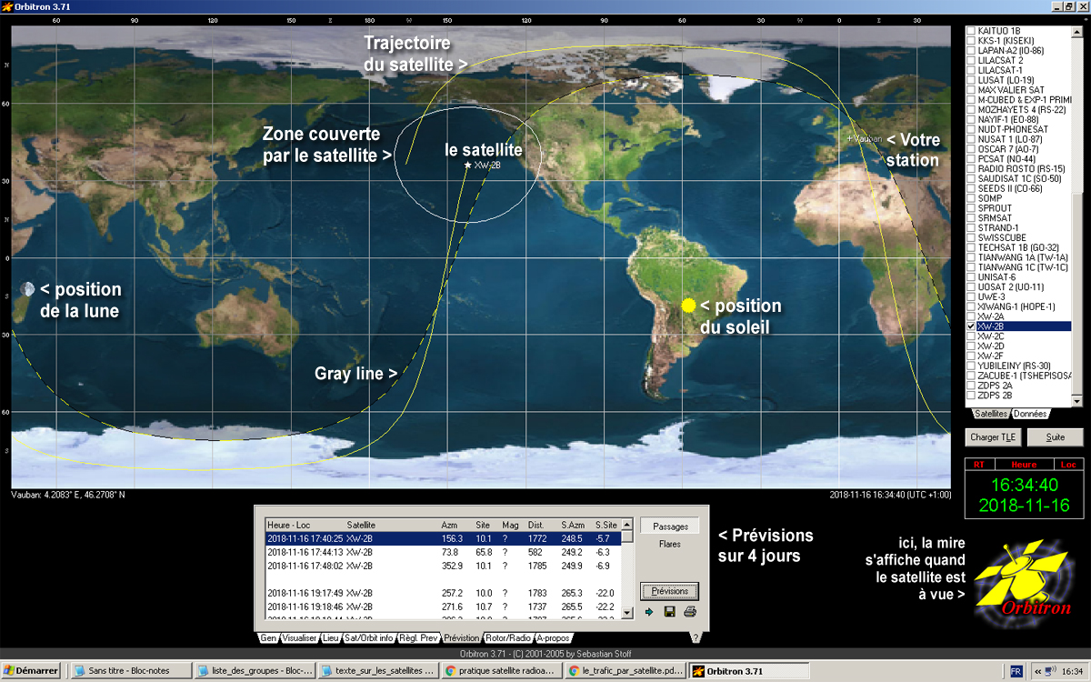The image size is (1091, 682).
Task: Print predictions using the printer icon
Action: [690, 612]
